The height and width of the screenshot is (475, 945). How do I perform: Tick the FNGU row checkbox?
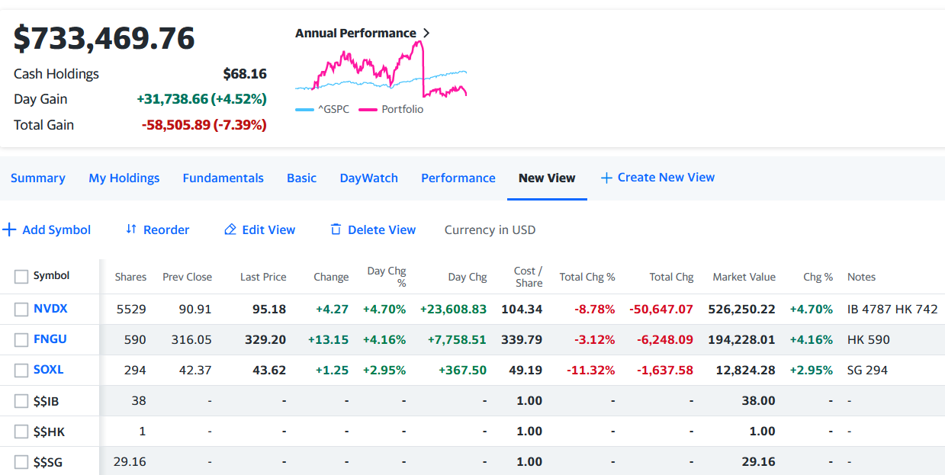21,339
